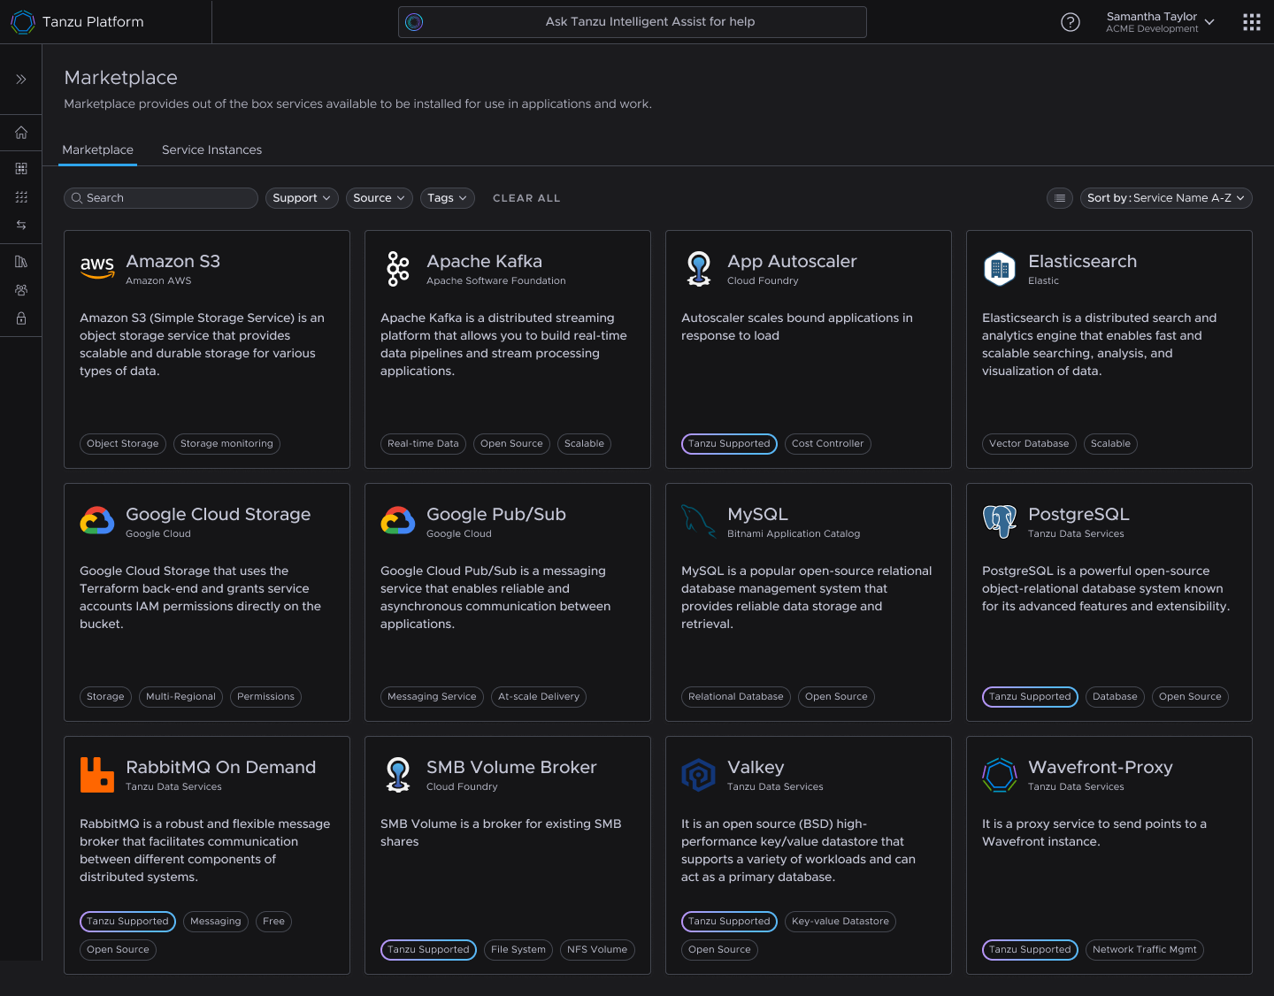
Task: Open the books library sidebar icon
Action: [x=21, y=262]
